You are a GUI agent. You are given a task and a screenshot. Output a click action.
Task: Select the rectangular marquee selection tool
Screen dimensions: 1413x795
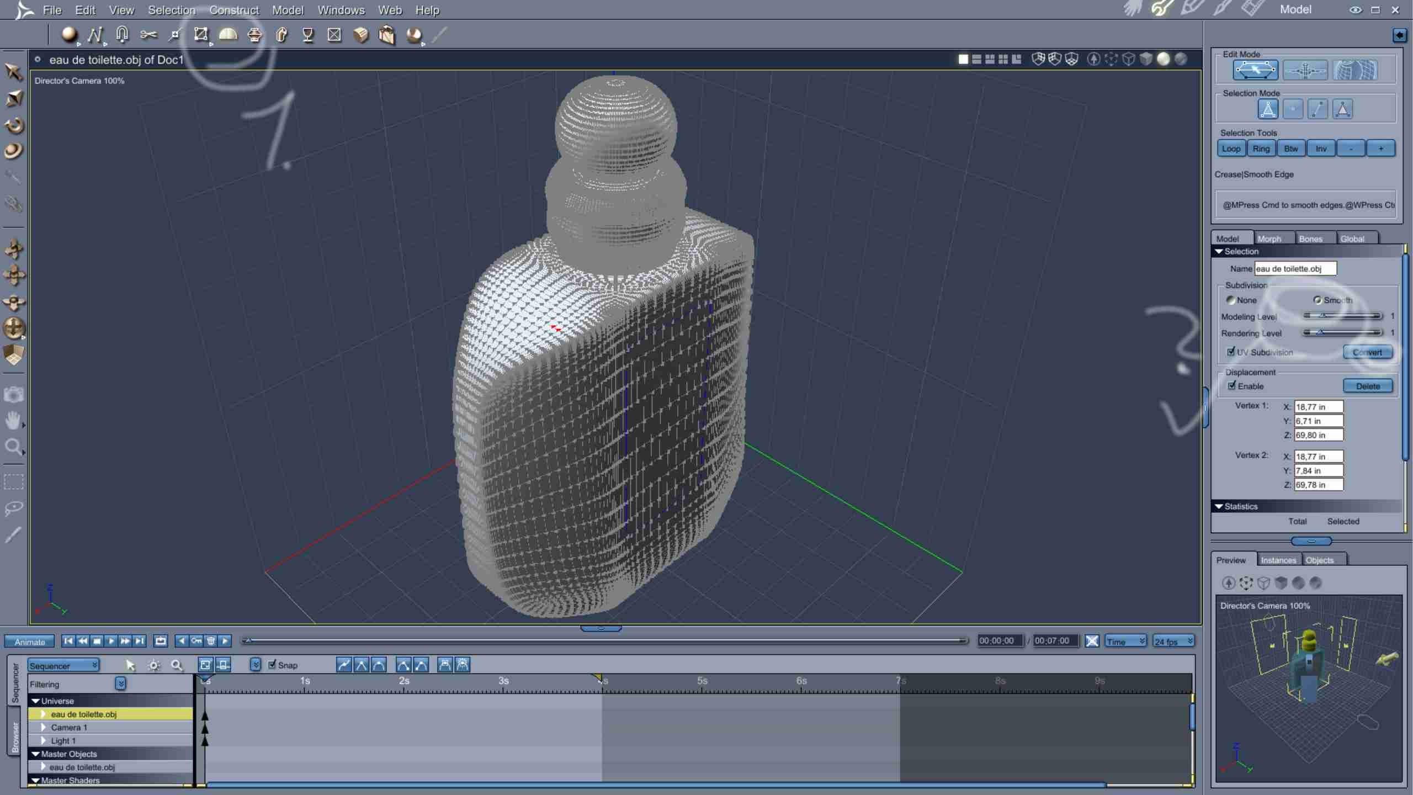click(x=13, y=481)
